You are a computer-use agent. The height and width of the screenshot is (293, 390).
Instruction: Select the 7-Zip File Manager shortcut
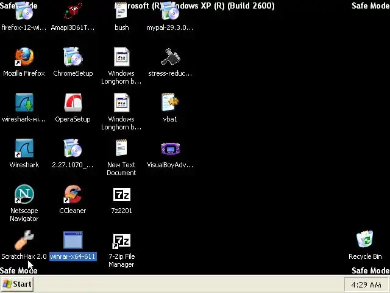(122, 241)
